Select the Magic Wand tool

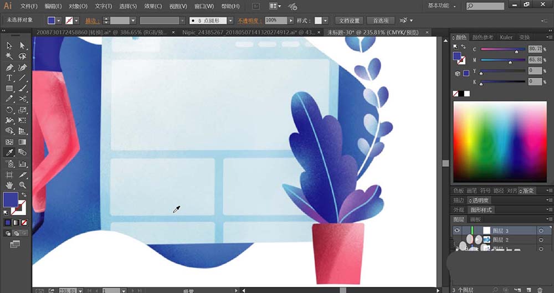point(9,56)
